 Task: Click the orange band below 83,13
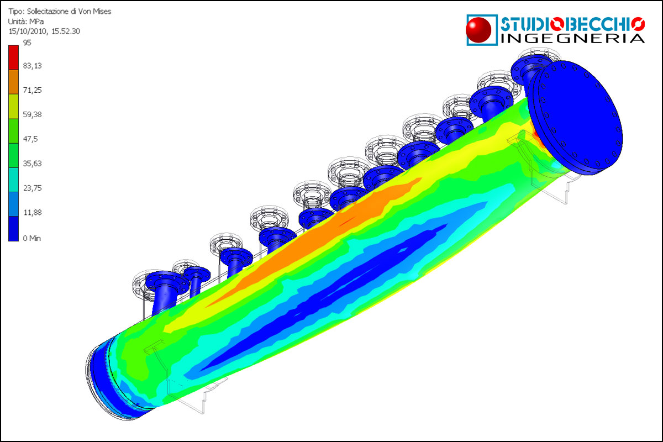(14, 81)
